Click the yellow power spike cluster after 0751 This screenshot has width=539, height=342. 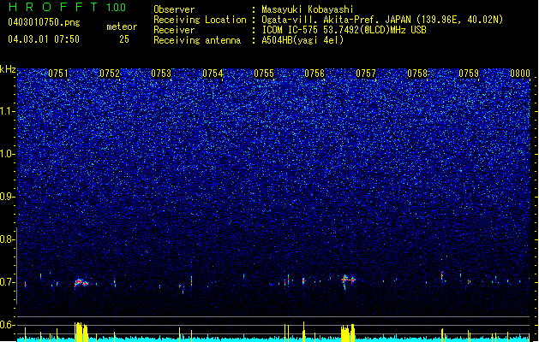81,332
